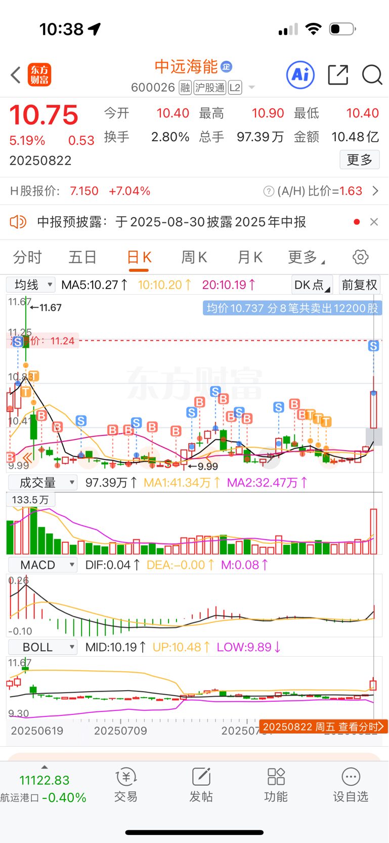389x843 pixels.
Task: Select the 日K tab
Action: (139, 257)
